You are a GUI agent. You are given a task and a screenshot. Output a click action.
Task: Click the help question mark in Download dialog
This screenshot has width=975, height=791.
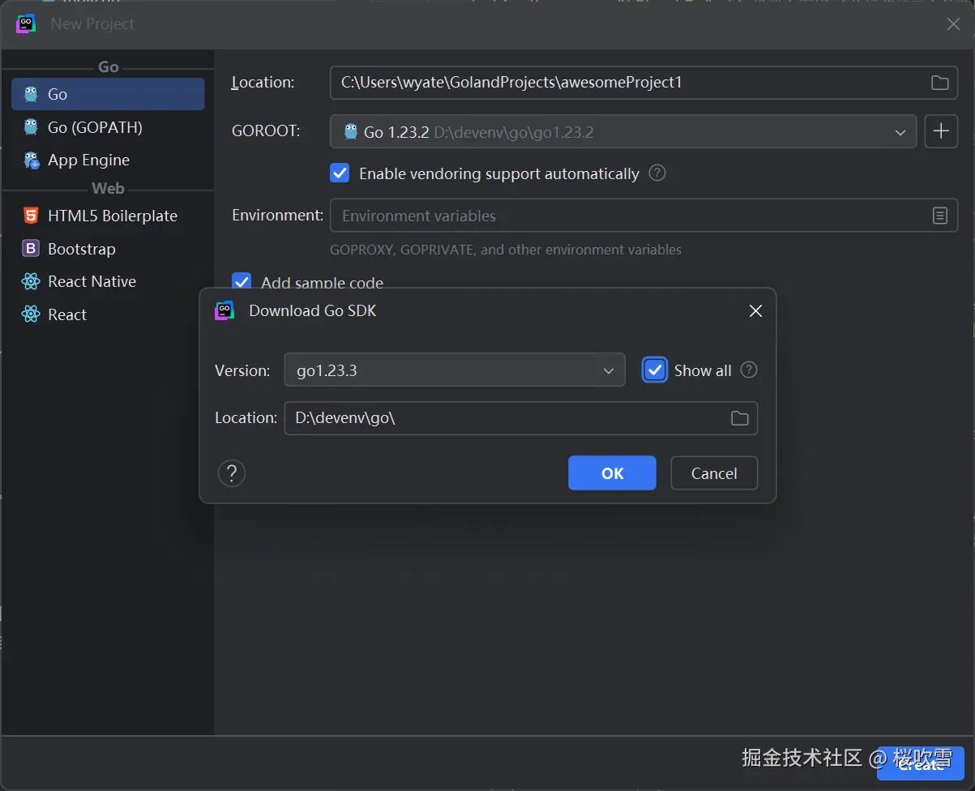pos(232,473)
